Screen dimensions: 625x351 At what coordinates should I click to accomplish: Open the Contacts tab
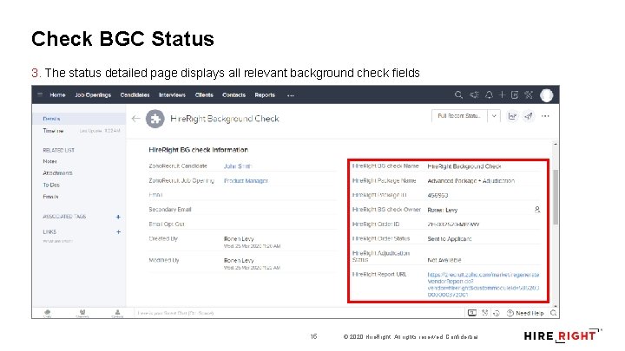tap(234, 95)
